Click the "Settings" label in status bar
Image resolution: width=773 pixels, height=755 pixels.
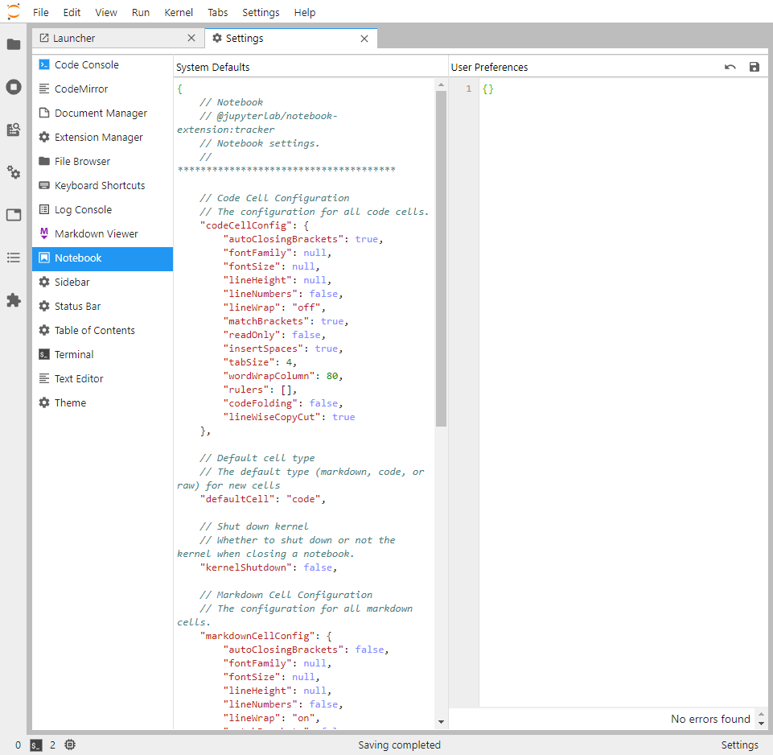739,745
